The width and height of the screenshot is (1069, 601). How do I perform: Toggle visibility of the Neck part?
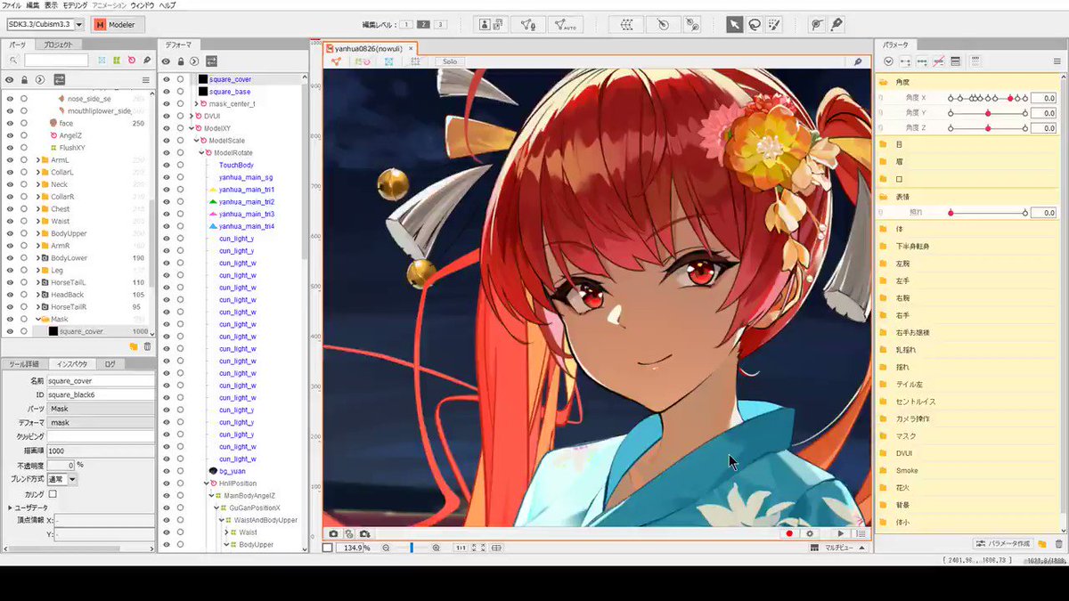[x=10, y=184]
